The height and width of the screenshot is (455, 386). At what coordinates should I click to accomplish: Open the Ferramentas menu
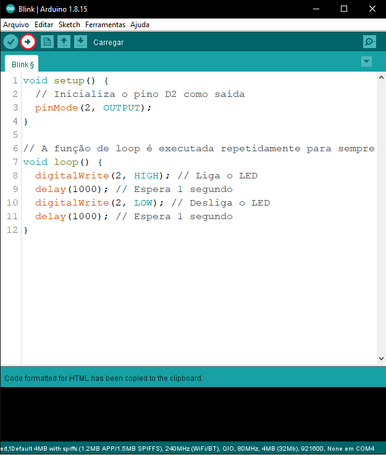click(x=105, y=25)
